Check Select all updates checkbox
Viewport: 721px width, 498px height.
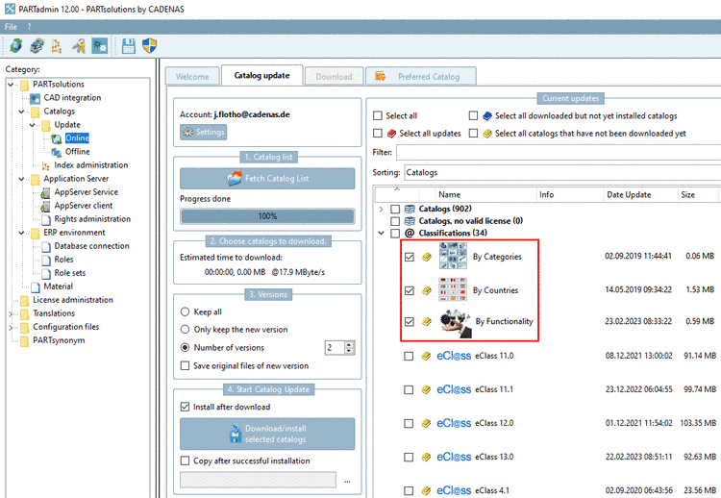[378, 133]
